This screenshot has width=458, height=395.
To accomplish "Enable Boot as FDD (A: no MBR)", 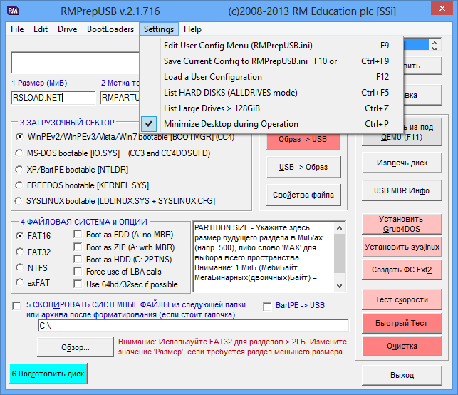I will click(78, 234).
